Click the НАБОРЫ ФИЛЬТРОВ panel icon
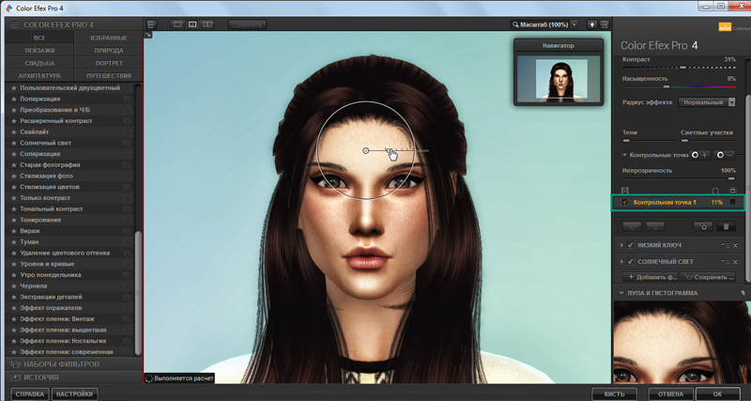The height and width of the screenshot is (401, 751). [15, 364]
